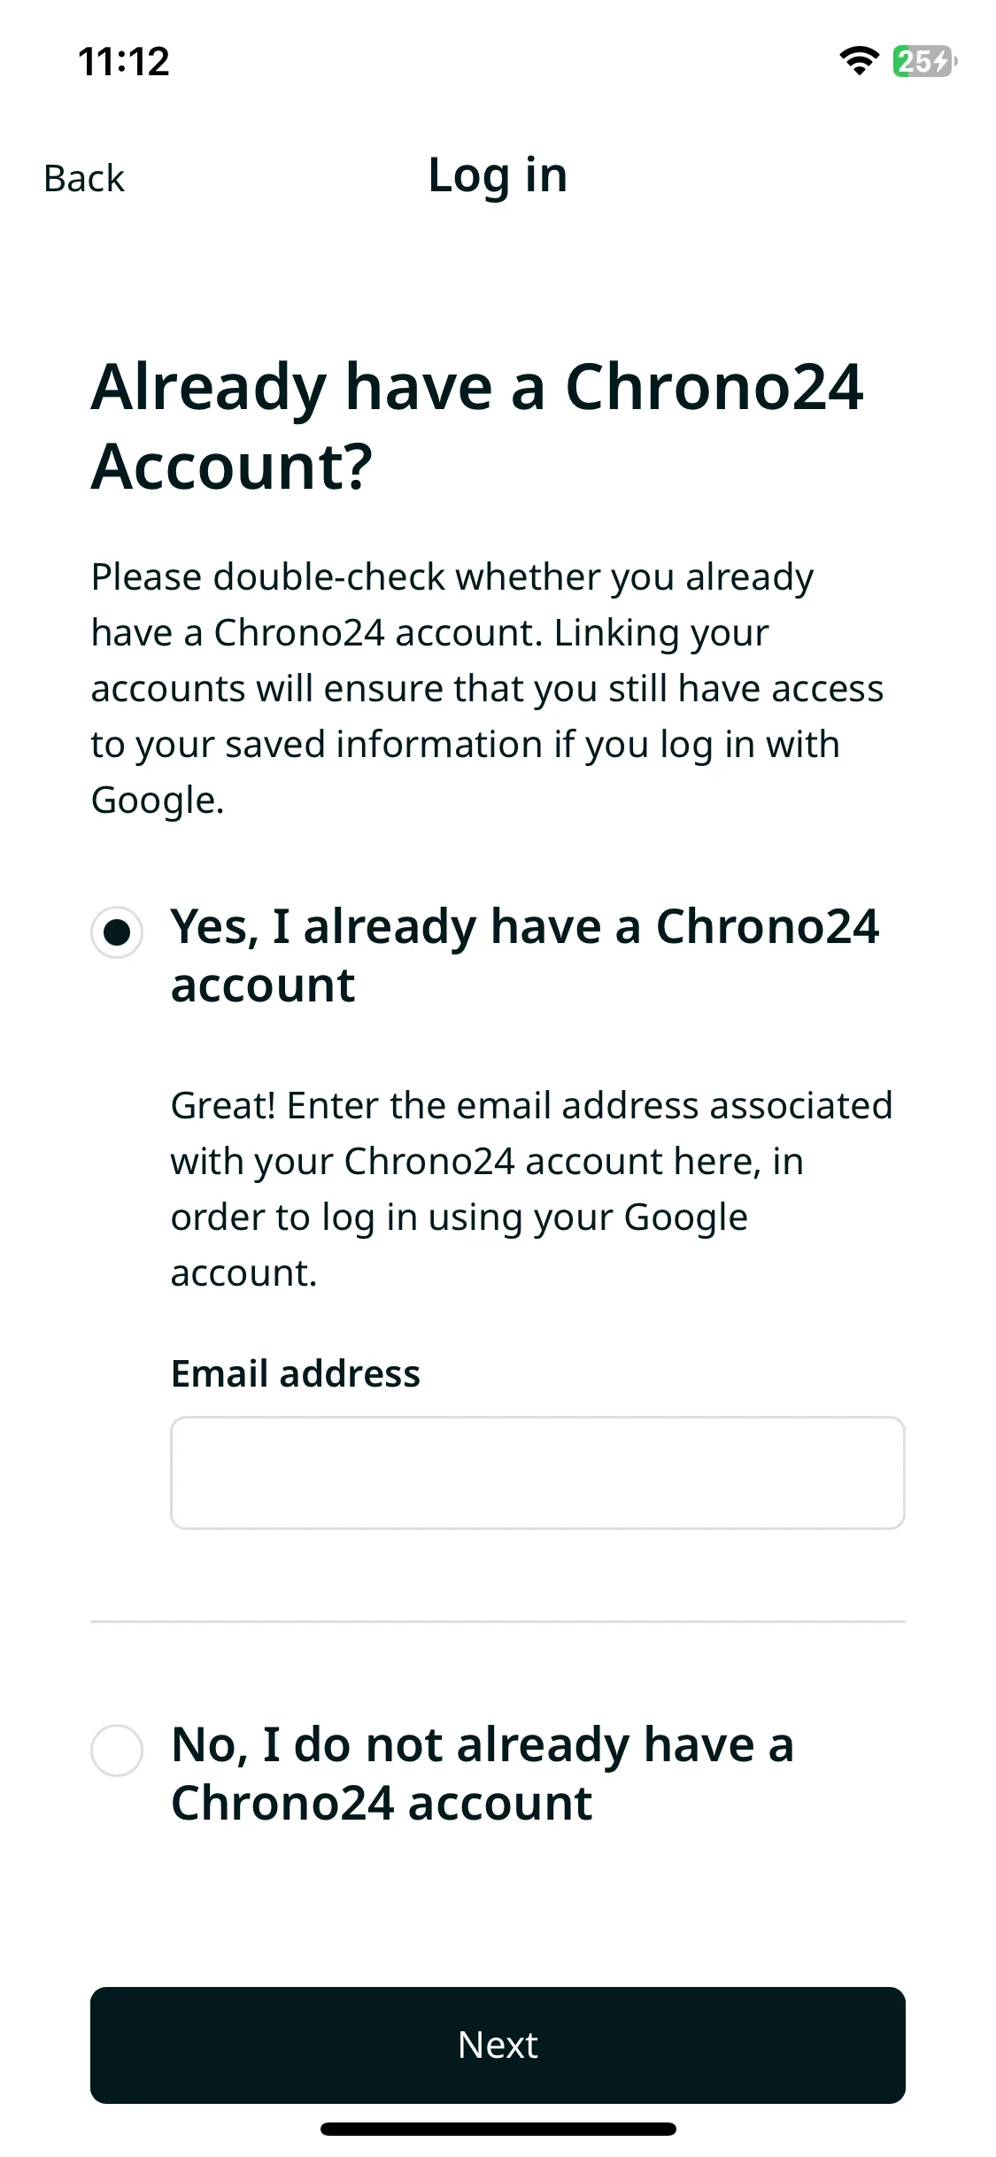Viewport: 996px width, 2157px height.
Task: Tap the Next button
Action: (498, 2045)
